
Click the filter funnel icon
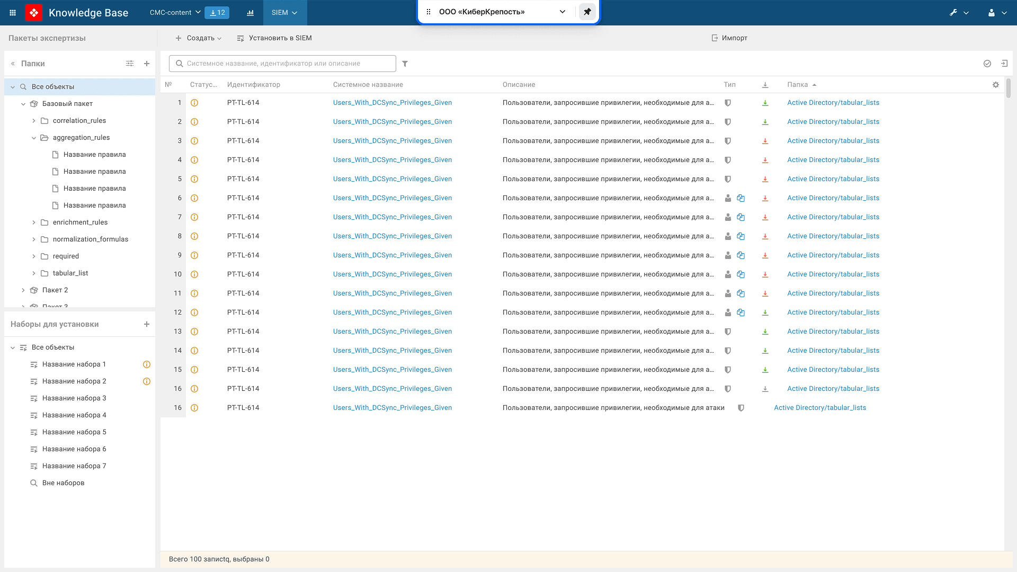[405, 64]
